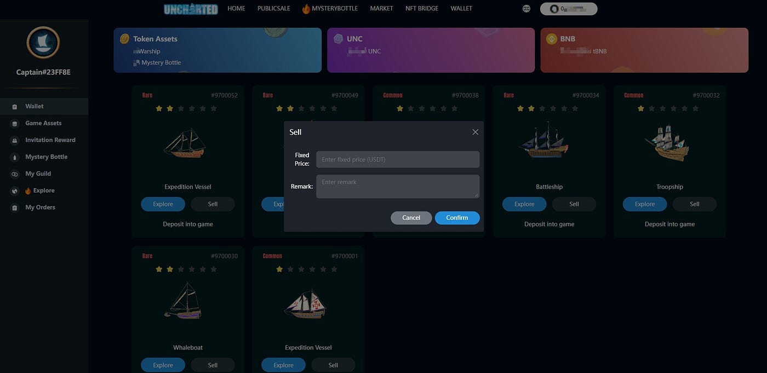Open the connected wallet address button
Screen dimensions: 767x373
click(569, 9)
